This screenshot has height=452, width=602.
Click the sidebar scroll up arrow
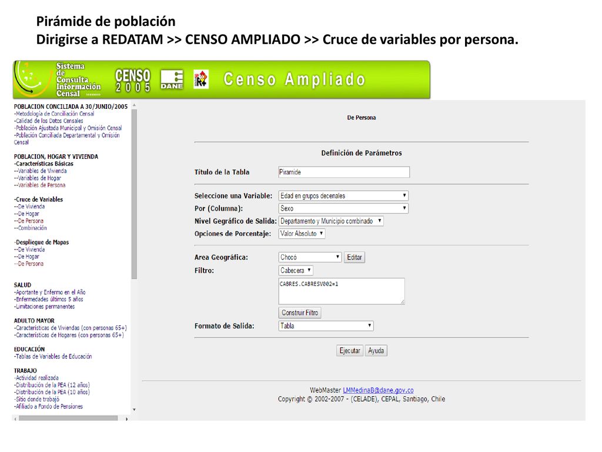(x=134, y=105)
